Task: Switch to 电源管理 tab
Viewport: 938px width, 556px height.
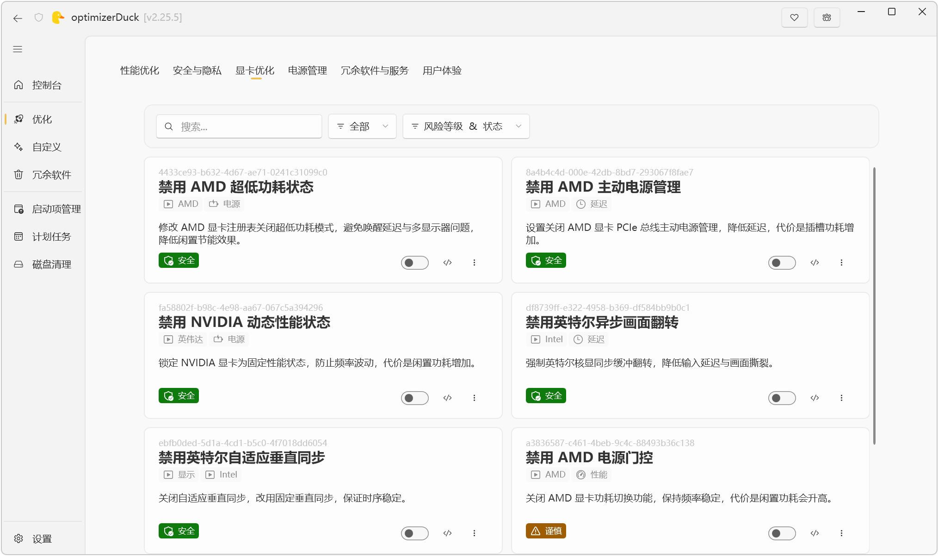Action: pyautogui.click(x=308, y=71)
